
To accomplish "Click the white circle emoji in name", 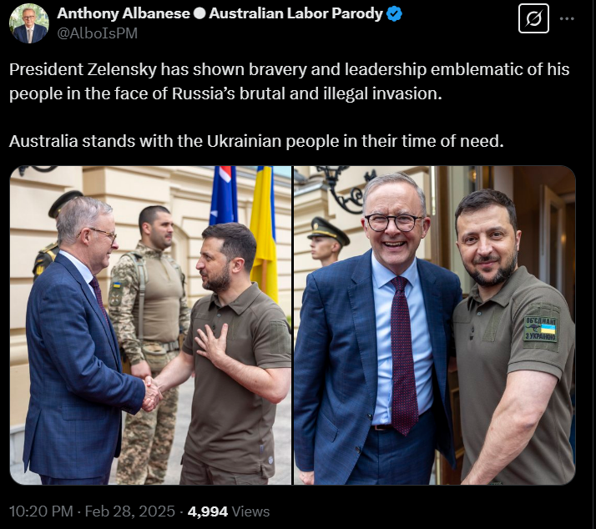I will (x=200, y=13).
